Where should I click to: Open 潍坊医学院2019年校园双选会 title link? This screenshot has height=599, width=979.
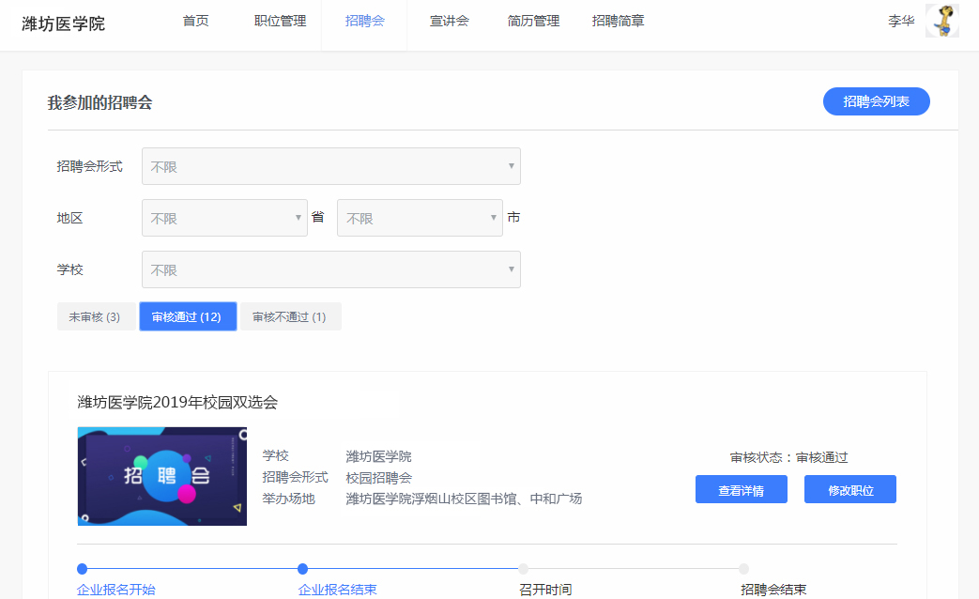[177, 403]
